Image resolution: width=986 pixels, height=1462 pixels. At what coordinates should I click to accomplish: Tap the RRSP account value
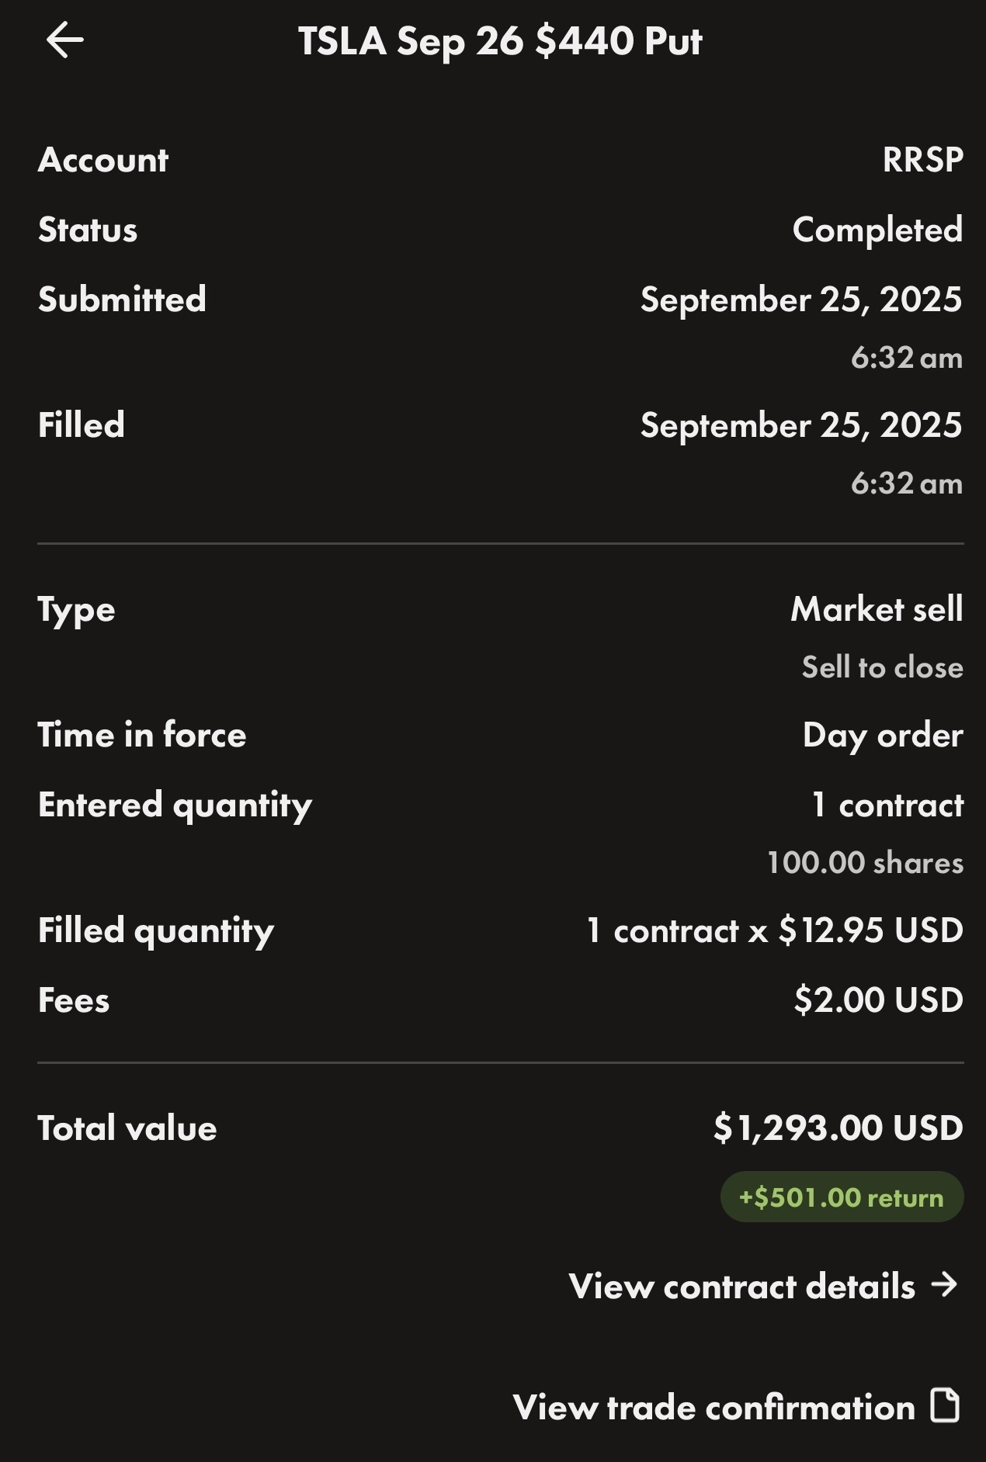(x=922, y=160)
